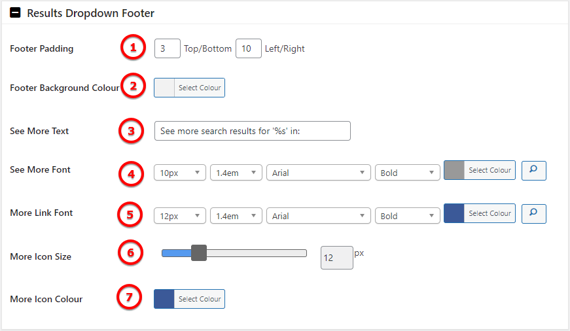Open See More Font line height dropdown
The width and height of the screenshot is (570, 331).
pyautogui.click(x=236, y=173)
